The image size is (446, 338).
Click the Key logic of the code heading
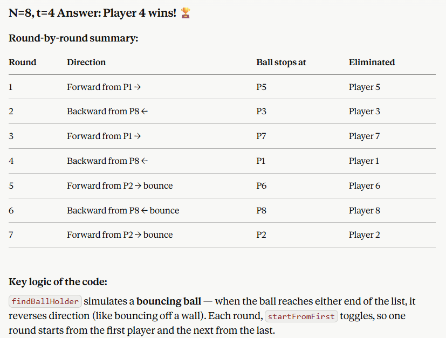[58, 282]
